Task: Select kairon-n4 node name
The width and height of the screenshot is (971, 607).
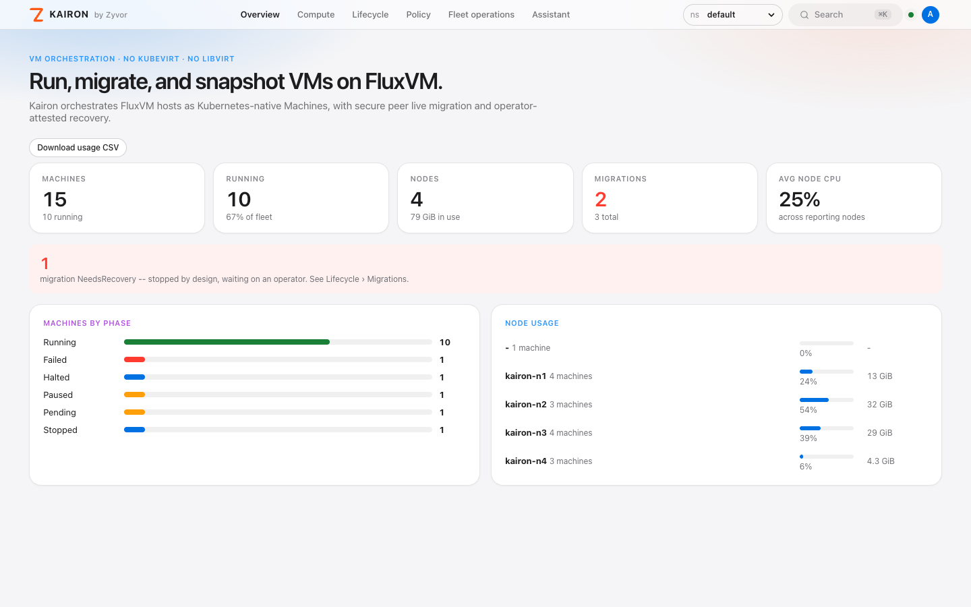Action: 525,461
